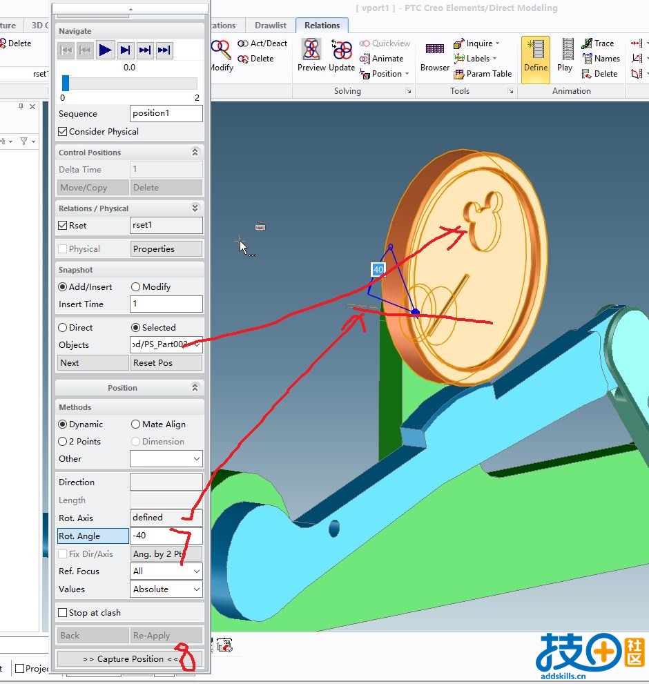Jump to the end with the last Navigate button

point(164,50)
